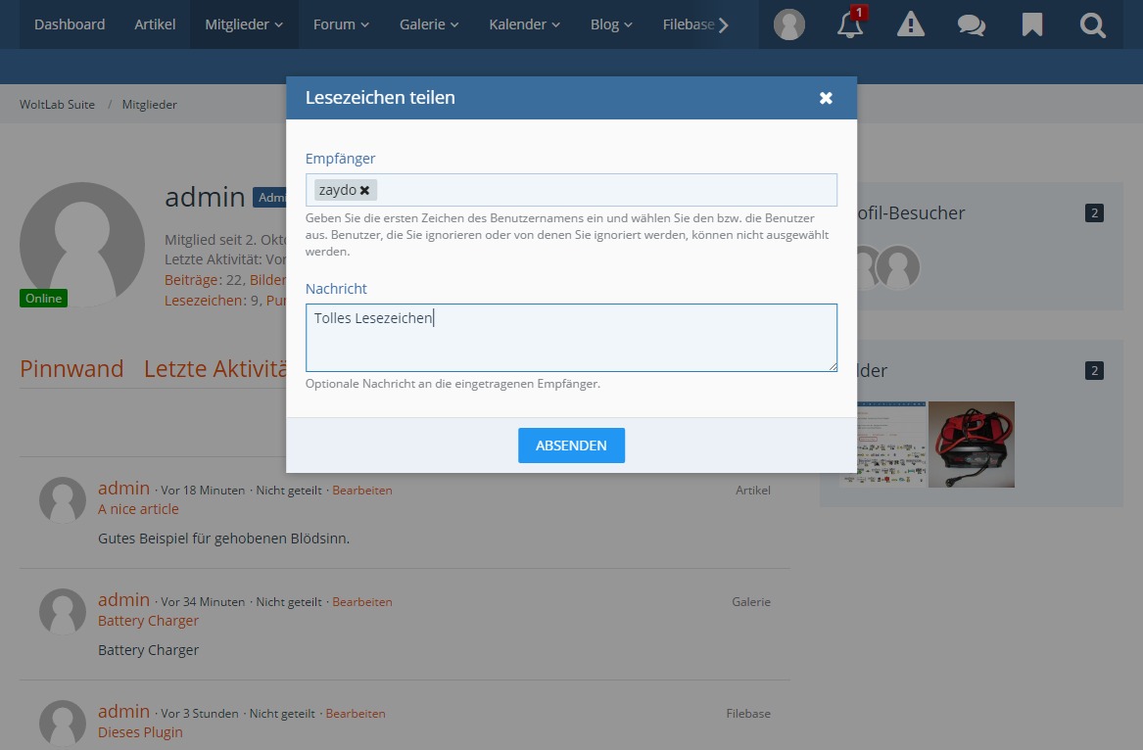Open the notifications bell icon
Image resolution: width=1143 pixels, height=750 pixels.
click(x=849, y=24)
